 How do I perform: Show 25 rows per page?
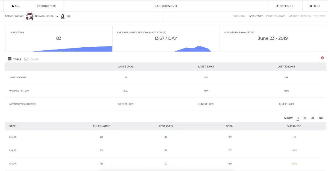pyautogui.click(x=305, y=118)
